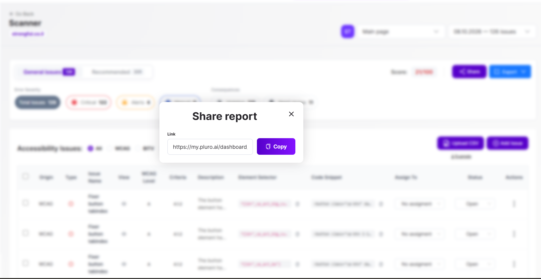Click the "Link" field label
The height and width of the screenshot is (279, 541).
[171, 134]
